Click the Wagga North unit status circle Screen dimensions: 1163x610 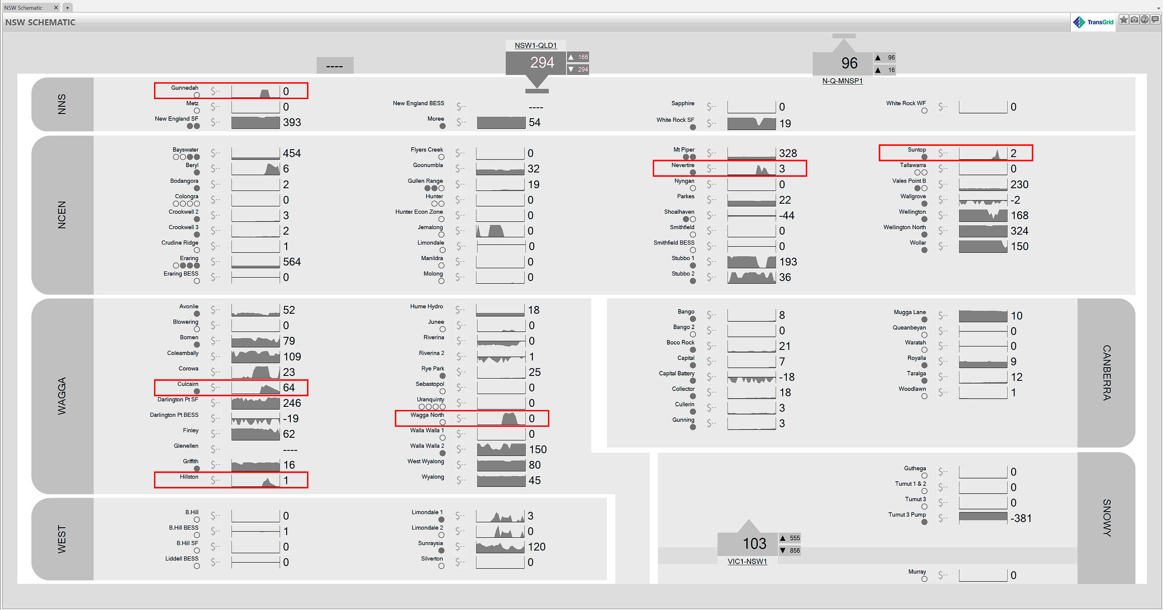[442, 422]
